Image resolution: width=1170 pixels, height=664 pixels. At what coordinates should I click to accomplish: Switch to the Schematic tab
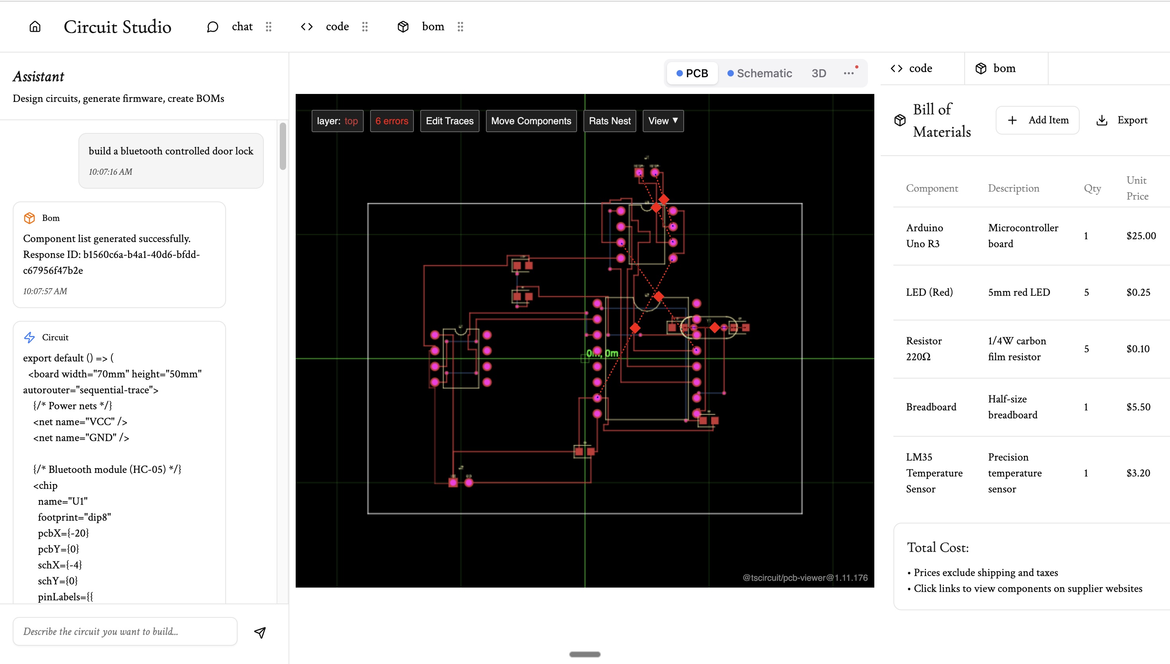pyautogui.click(x=759, y=73)
